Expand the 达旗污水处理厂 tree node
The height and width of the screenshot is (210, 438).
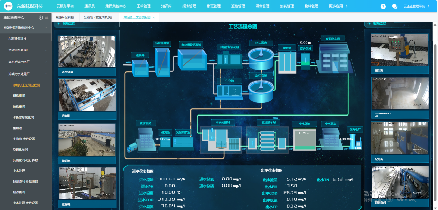(x=46, y=50)
